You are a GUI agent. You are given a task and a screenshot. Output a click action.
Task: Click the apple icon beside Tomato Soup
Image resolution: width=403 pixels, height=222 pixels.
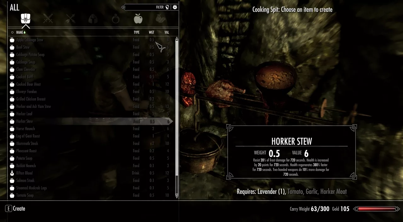click(12, 195)
